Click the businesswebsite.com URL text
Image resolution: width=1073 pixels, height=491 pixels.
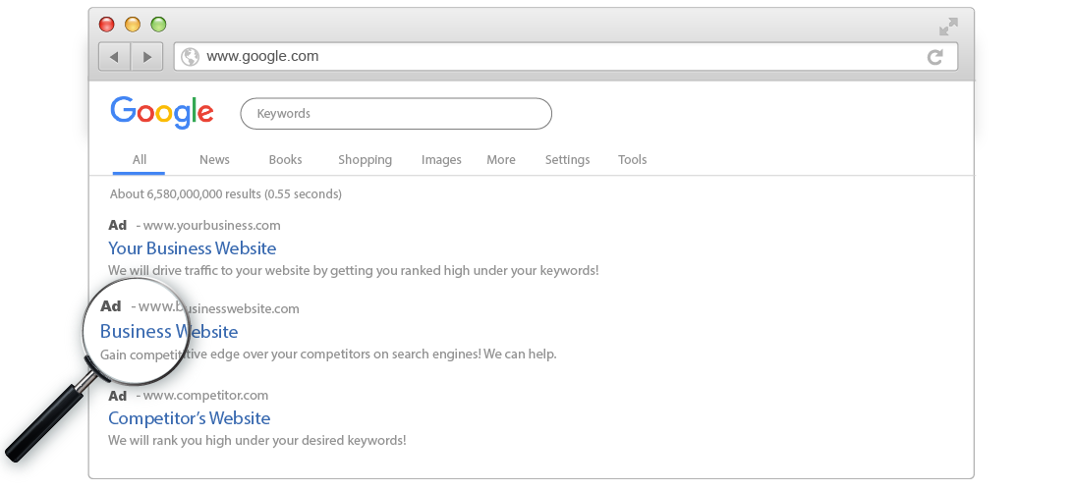coord(219,309)
